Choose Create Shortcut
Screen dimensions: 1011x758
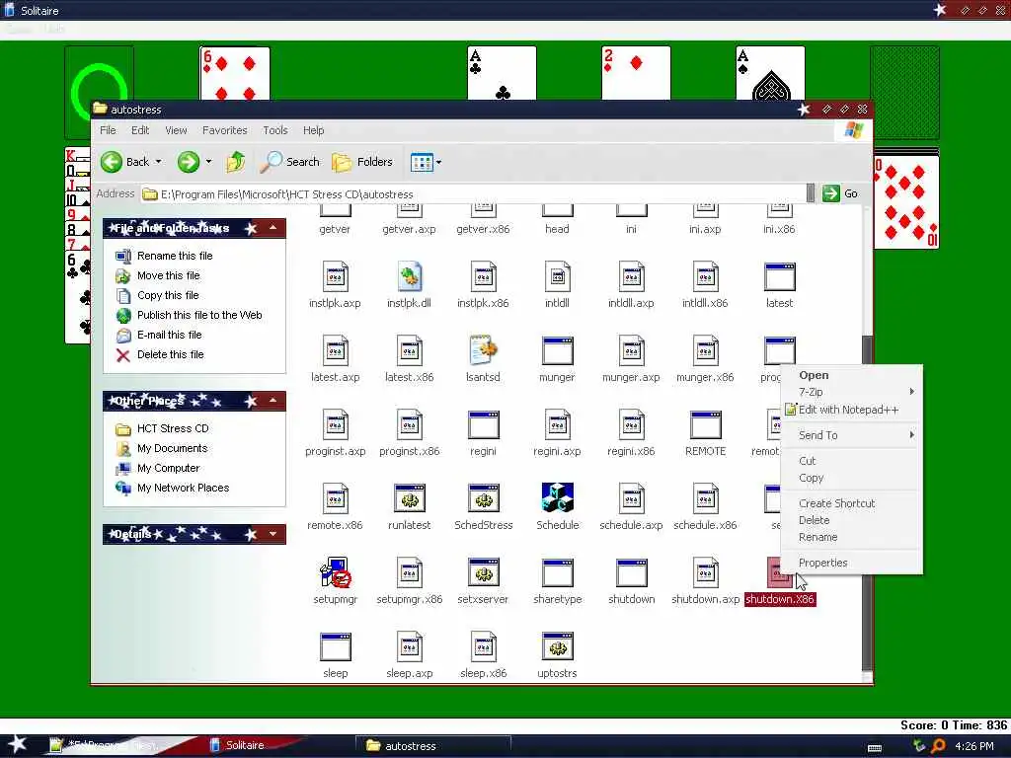pyautogui.click(x=851, y=503)
